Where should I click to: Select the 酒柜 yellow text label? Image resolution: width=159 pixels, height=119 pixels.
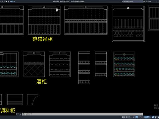pos(41,82)
